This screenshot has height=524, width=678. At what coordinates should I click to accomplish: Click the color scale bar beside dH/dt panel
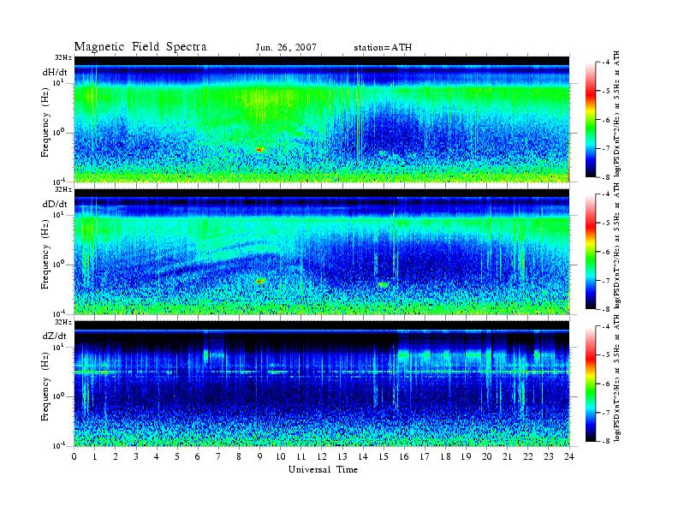click(591, 120)
